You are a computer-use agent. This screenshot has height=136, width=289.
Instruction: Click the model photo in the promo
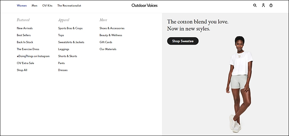click(239, 85)
